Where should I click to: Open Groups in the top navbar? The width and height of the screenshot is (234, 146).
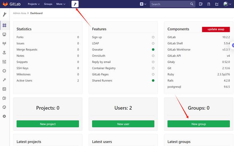(48, 4)
